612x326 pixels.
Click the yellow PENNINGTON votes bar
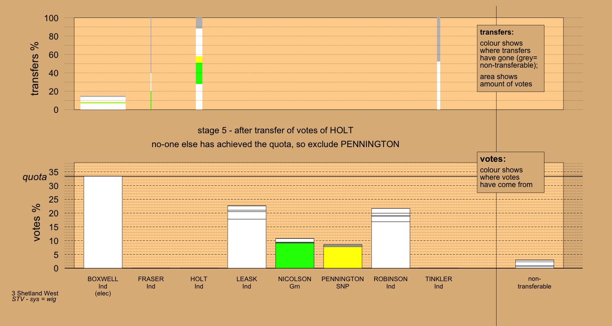(x=343, y=258)
